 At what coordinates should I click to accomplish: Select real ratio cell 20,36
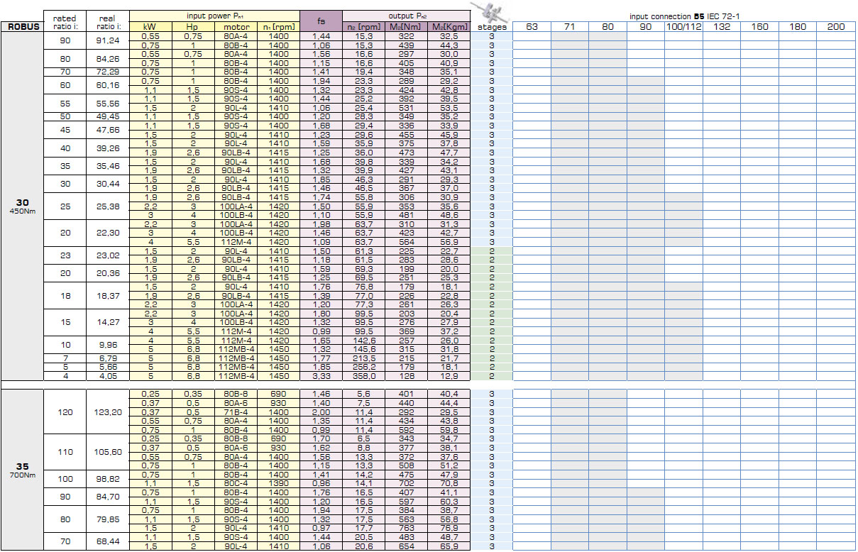click(107, 272)
